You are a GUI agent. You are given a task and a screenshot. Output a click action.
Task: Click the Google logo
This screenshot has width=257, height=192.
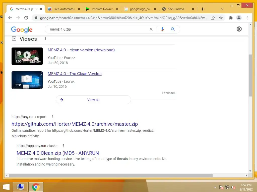(22, 29)
